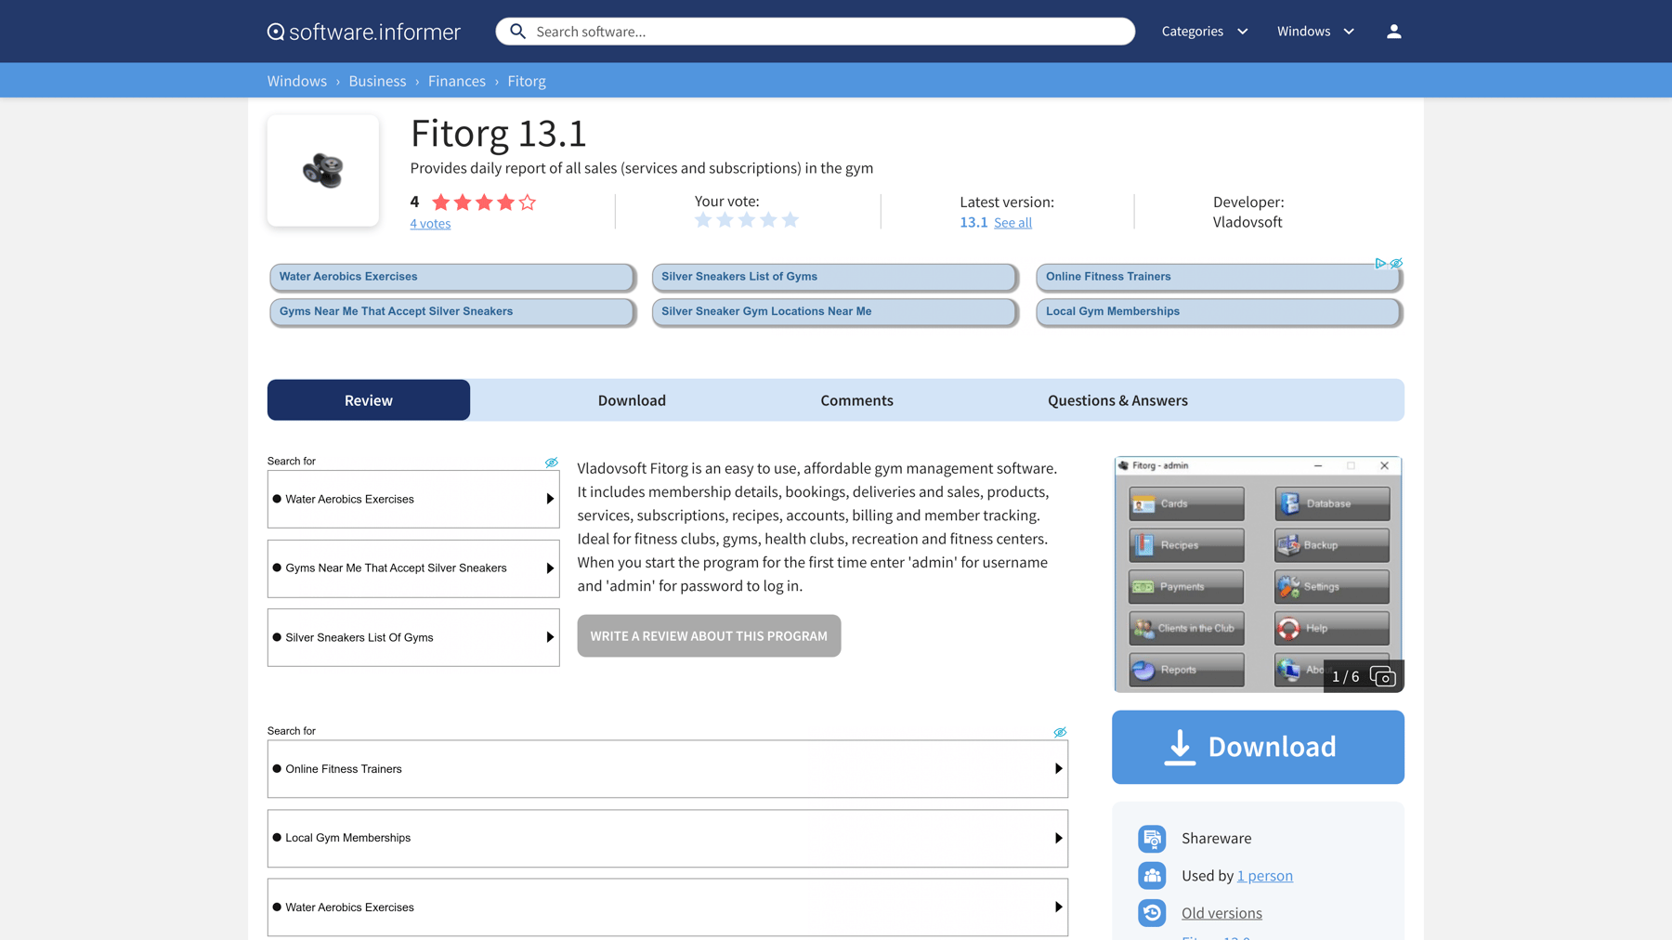Click See all versions link
The height and width of the screenshot is (940, 1672).
[1012, 223]
